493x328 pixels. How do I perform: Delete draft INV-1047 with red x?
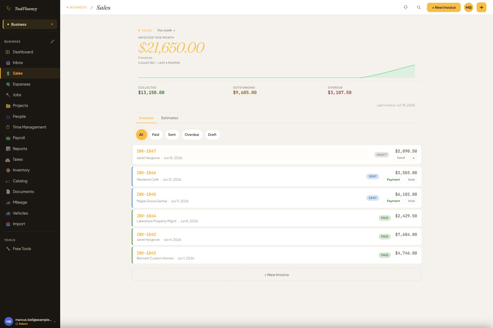pos(413,158)
